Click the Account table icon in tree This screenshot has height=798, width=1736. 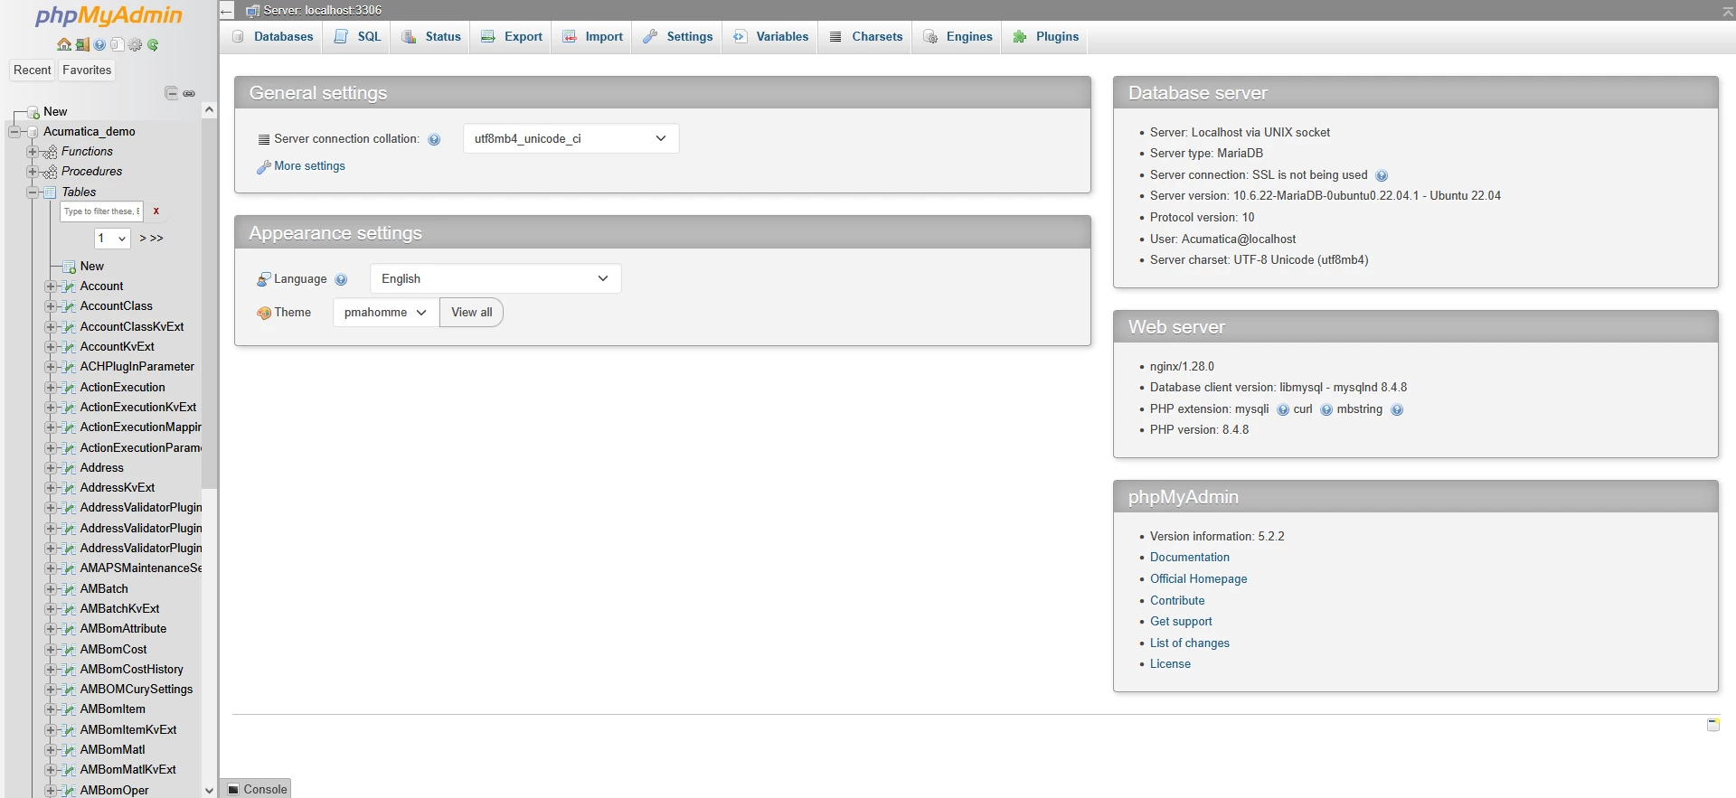[70, 286]
